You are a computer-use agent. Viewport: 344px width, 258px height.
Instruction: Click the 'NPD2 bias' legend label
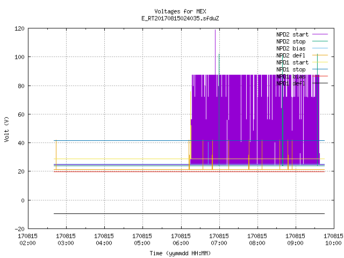291,48
